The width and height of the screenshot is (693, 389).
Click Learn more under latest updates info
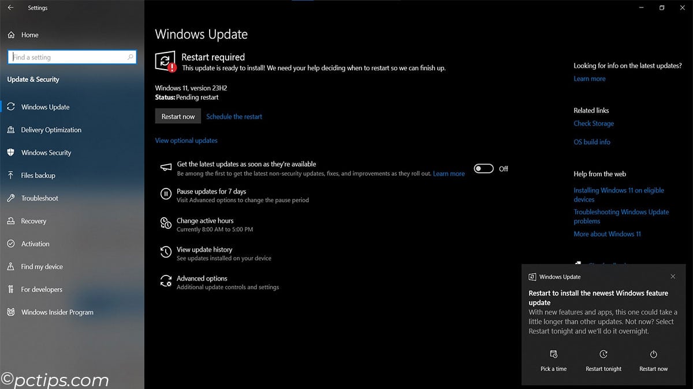pos(590,79)
